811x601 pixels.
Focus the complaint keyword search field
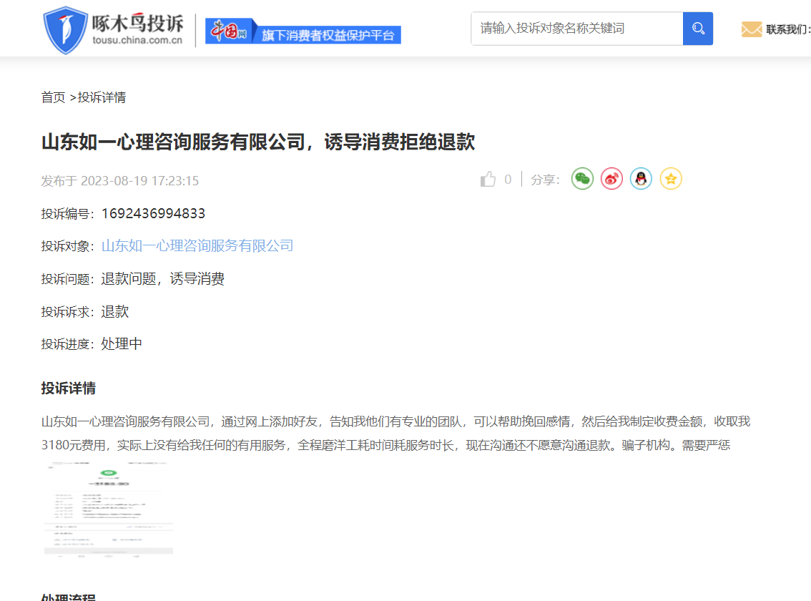pos(576,29)
